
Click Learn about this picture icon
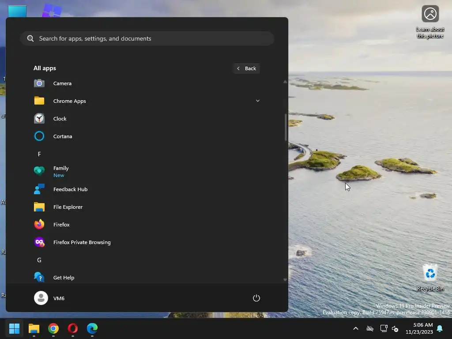tap(430, 14)
